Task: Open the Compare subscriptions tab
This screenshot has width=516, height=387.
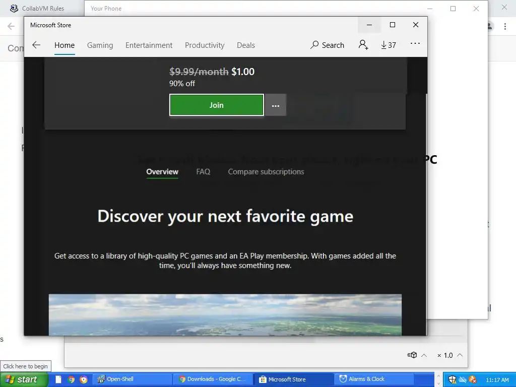Action: pyautogui.click(x=266, y=171)
